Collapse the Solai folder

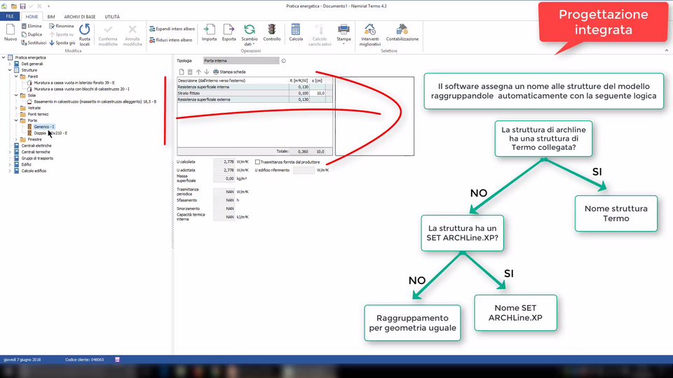[16, 95]
